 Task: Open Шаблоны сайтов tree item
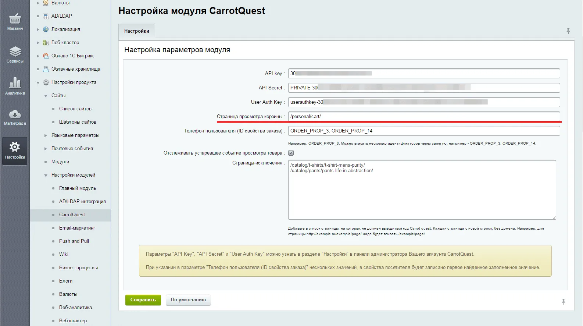click(x=78, y=122)
